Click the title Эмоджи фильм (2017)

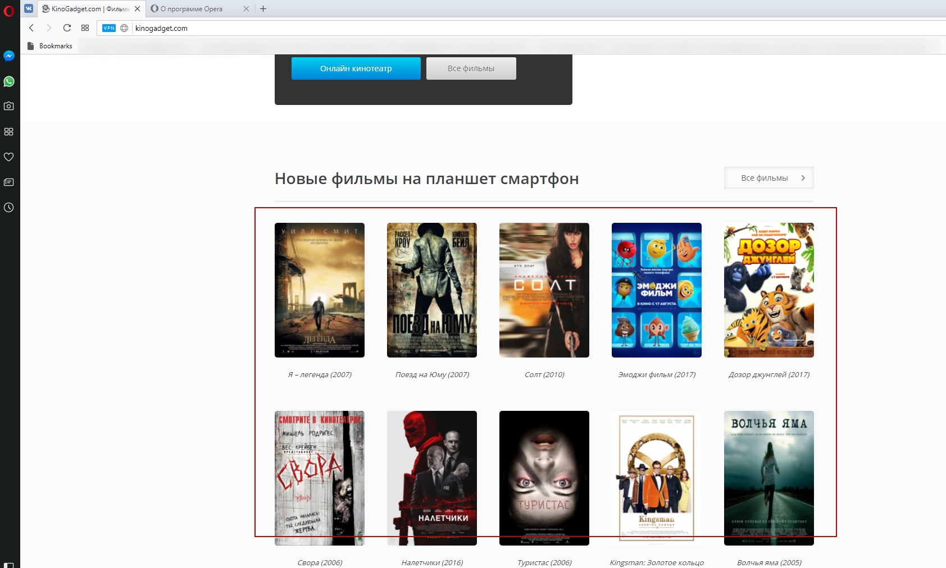pyautogui.click(x=657, y=374)
